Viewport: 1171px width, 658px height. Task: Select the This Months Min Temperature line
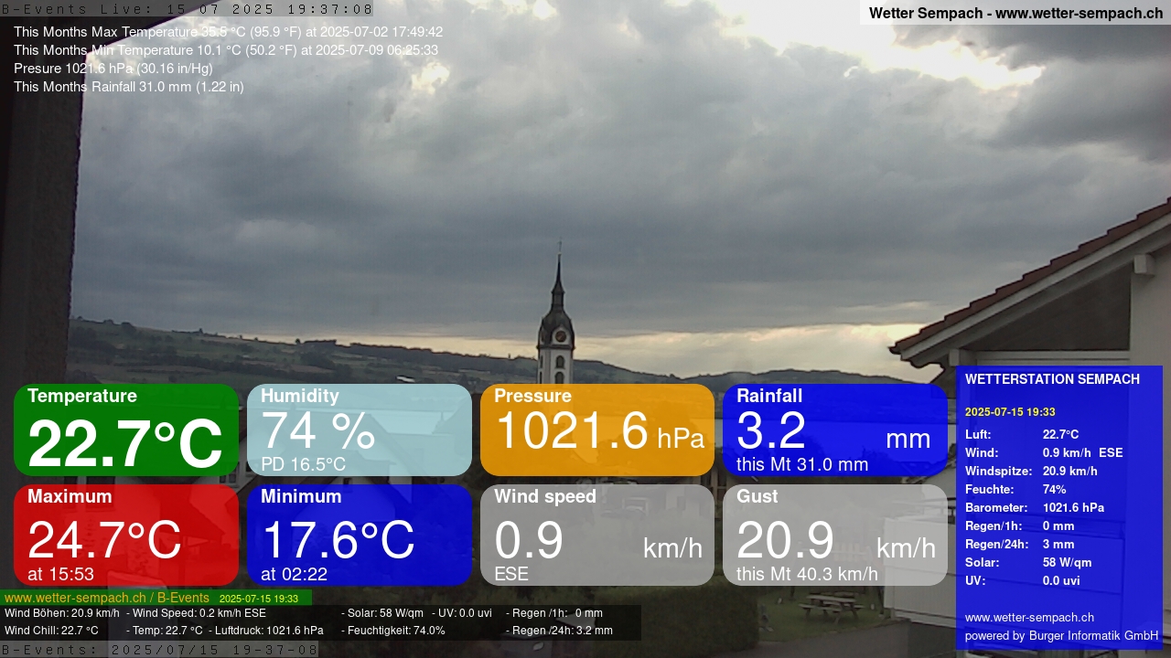(x=226, y=50)
